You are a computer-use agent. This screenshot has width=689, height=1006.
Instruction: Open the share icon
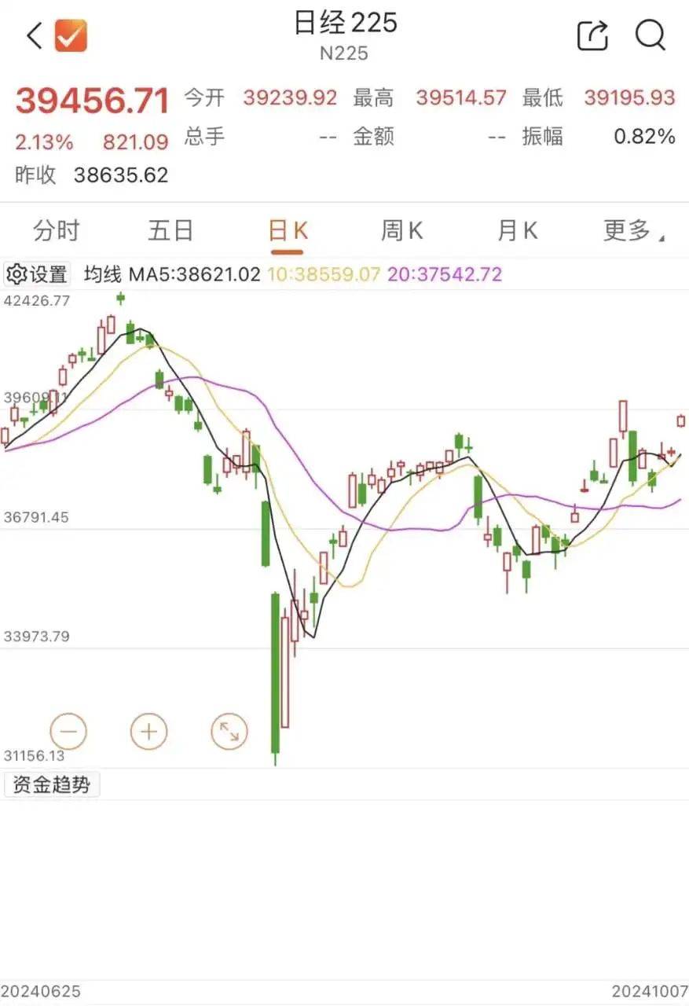[x=593, y=35]
